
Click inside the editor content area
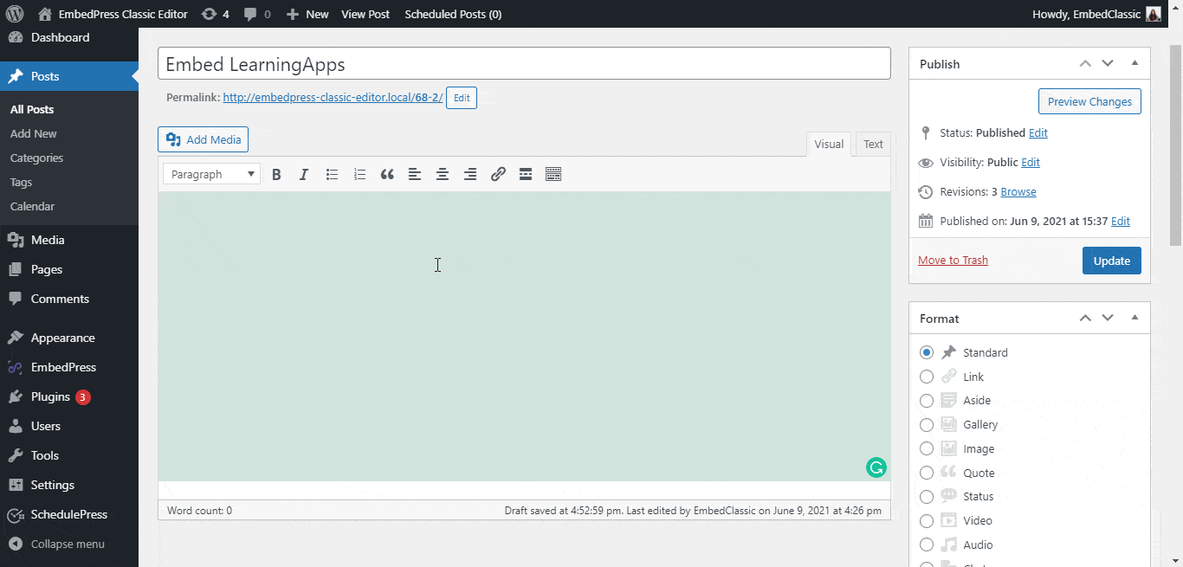click(524, 336)
